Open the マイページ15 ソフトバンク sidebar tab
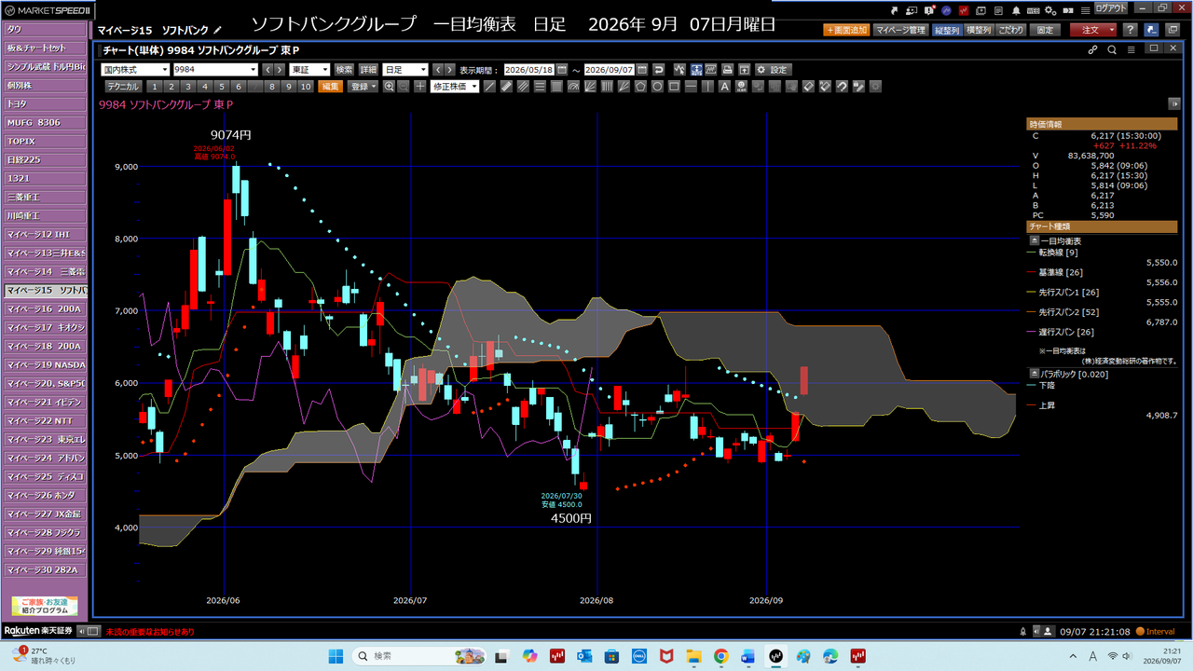 click(45, 290)
